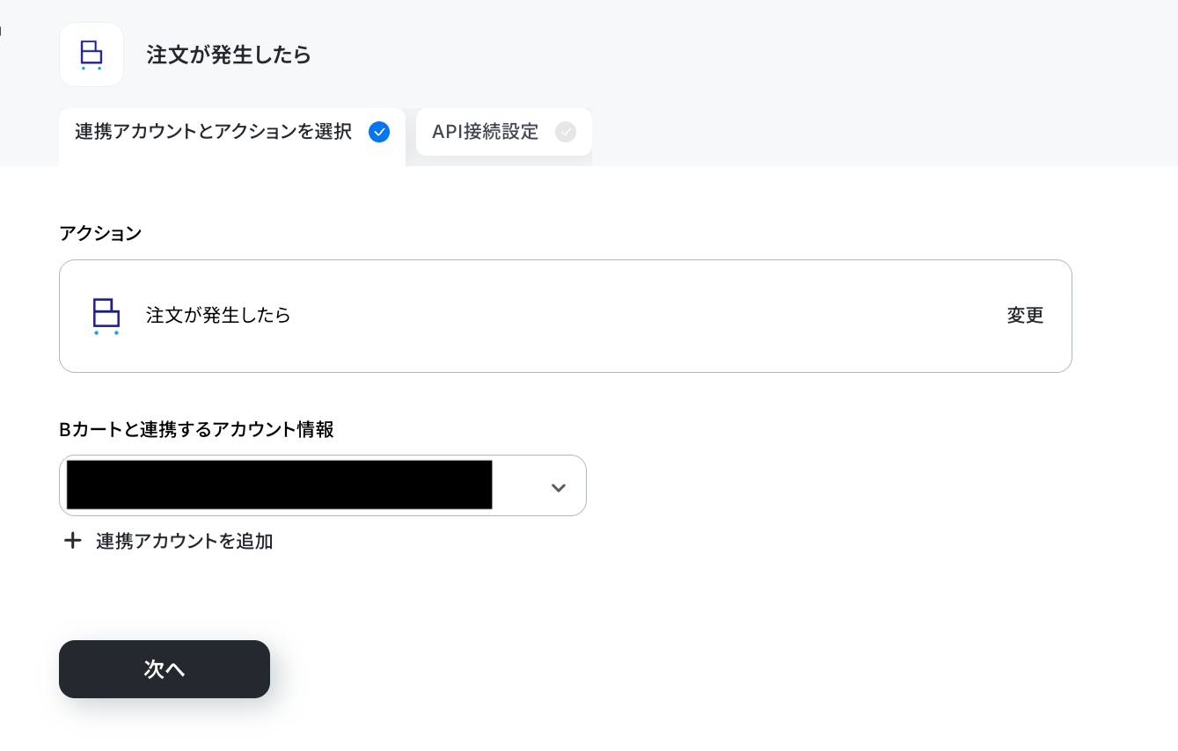Viewport: 1178px width, 751px height.
Task: Expand the account dropdown chevron
Action: pos(558,487)
